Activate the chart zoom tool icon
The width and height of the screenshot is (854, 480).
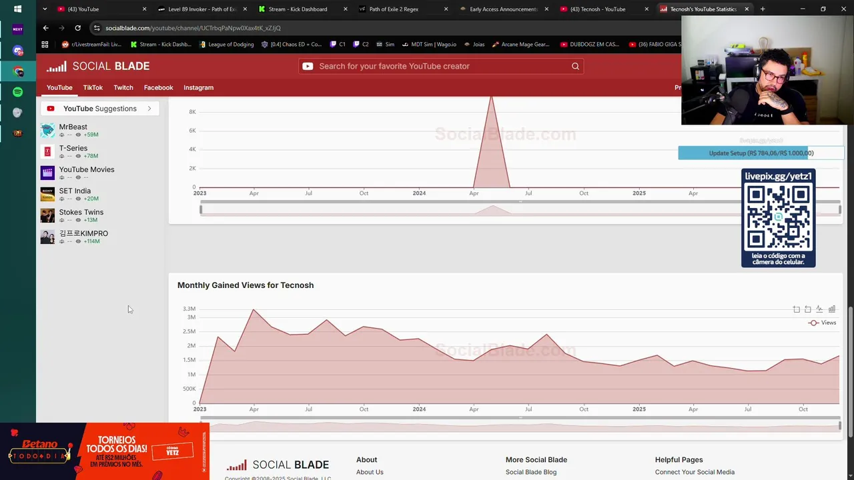coord(796,309)
